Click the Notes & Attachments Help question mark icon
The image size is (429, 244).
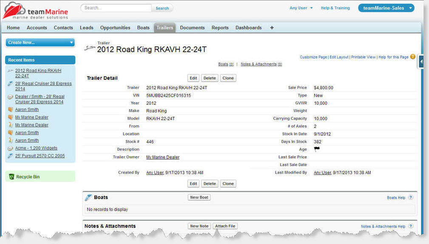(411, 226)
